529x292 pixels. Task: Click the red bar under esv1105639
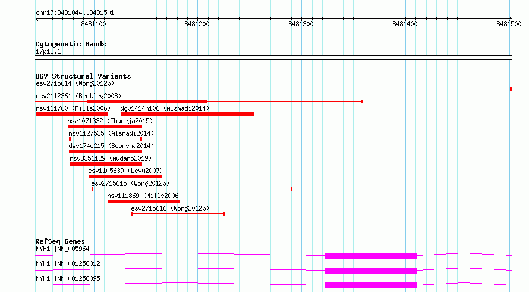pos(125,177)
